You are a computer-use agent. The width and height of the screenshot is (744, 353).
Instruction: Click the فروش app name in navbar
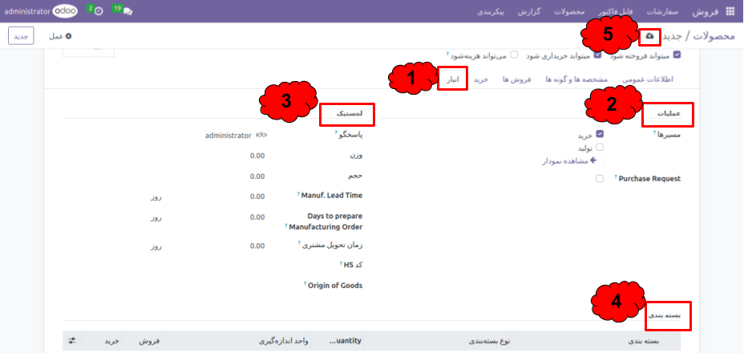click(706, 12)
